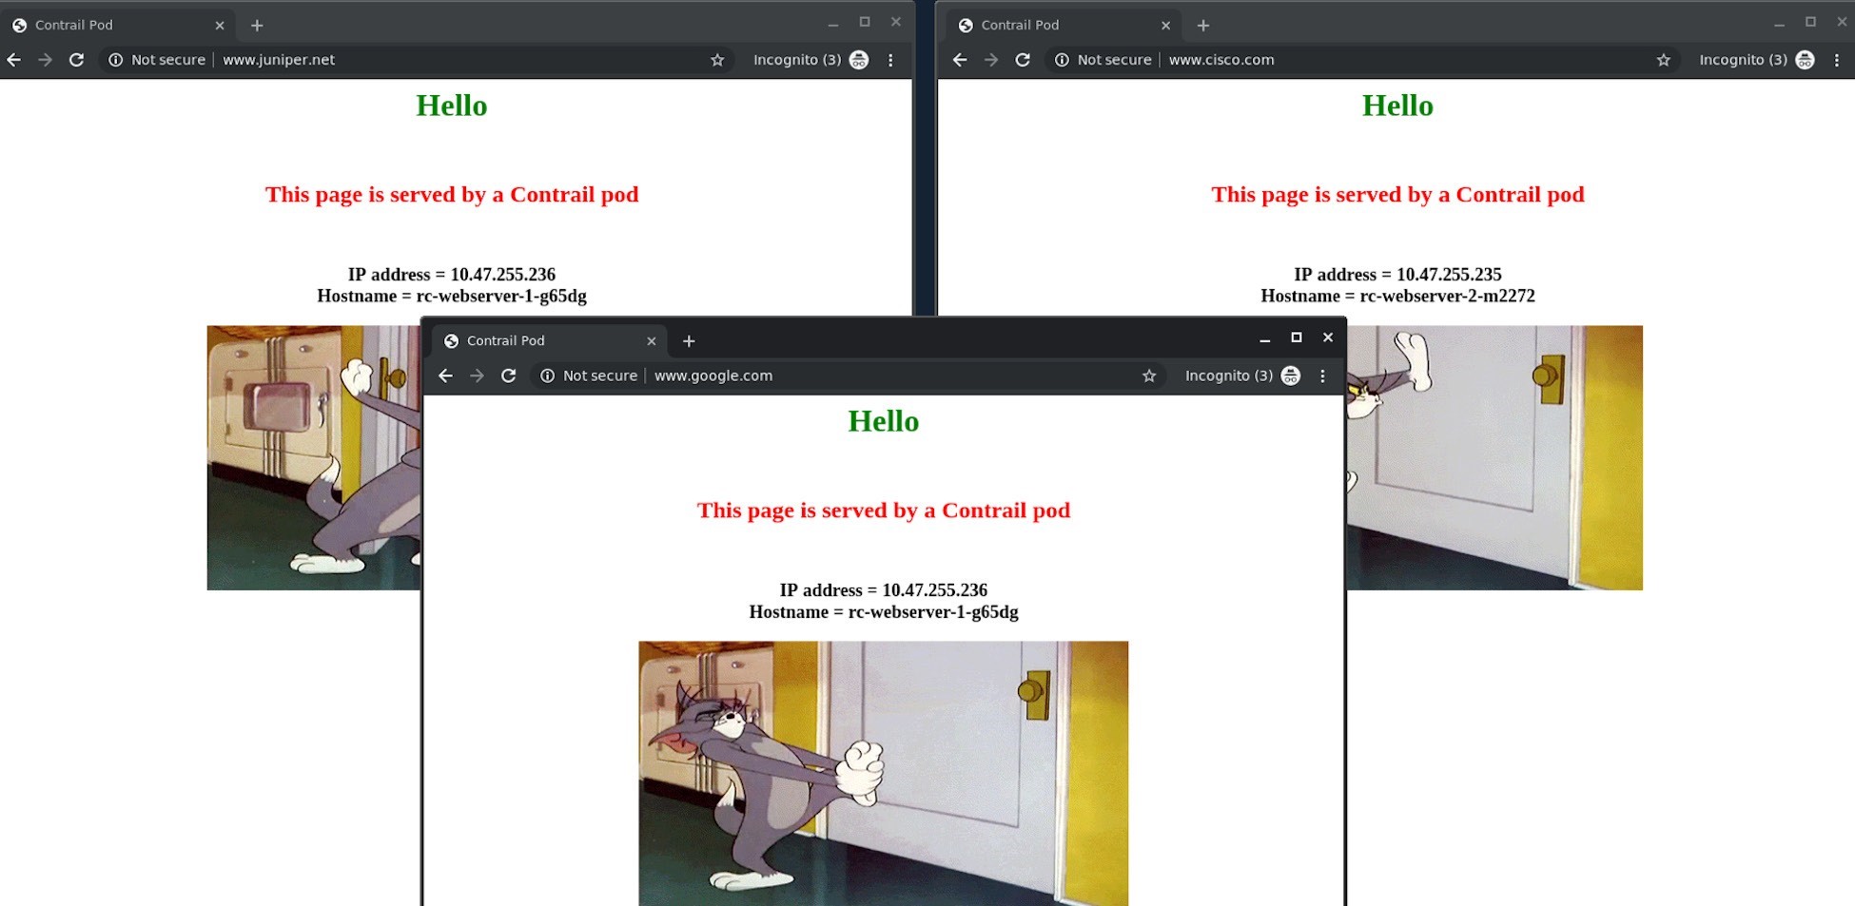Click forward arrow in google.com window
Image resolution: width=1855 pixels, height=906 pixels.
477,376
